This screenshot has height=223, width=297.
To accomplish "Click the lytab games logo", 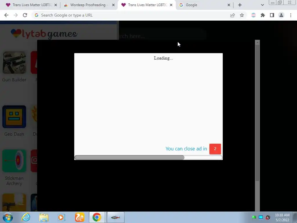I will tap(44, 34).
